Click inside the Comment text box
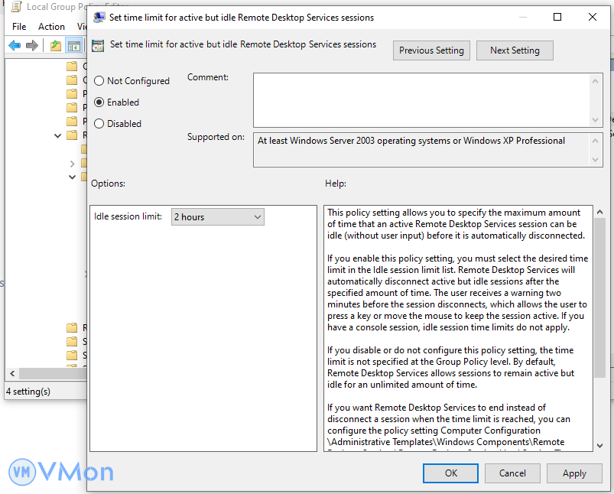Screen dimensions: 614x494 pos(421,99)
